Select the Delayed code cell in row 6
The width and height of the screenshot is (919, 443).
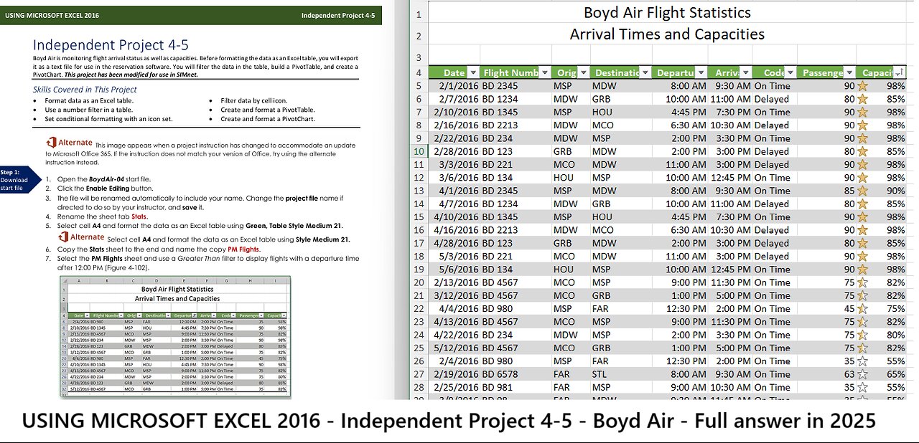coord(775,99)
